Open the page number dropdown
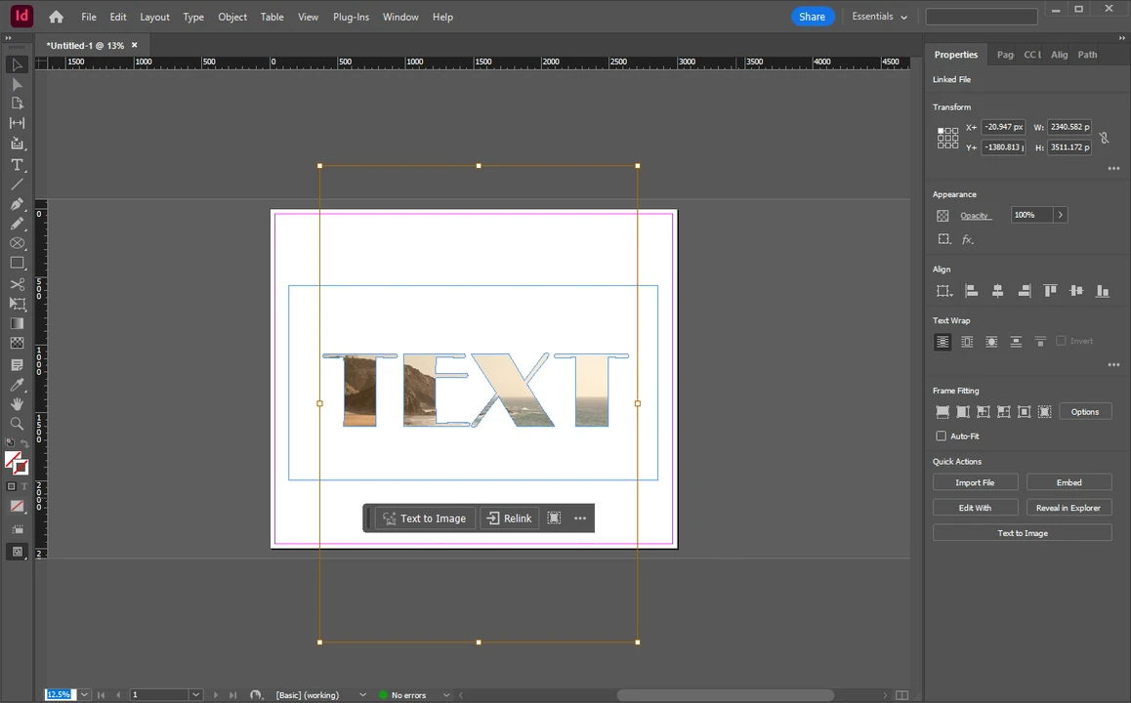Image resolution: width=1131 pixels, height=703 pixels. [x=195, y=694]
